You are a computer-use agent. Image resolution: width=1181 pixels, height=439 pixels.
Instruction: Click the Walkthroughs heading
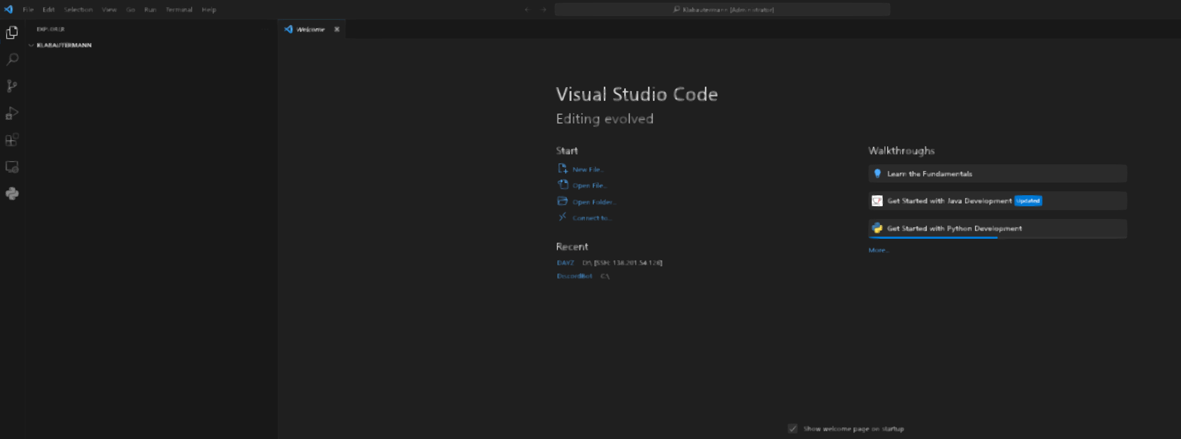pos(901,151)
